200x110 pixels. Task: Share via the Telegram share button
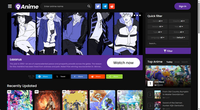[44, 77]
